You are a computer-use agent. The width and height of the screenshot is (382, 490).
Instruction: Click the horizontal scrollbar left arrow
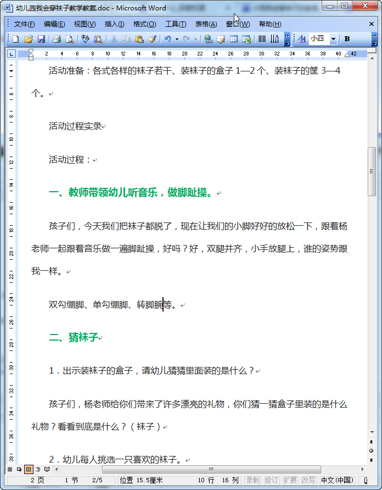pos(57,469)
